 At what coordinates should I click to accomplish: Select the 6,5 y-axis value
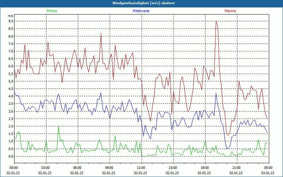11,59
